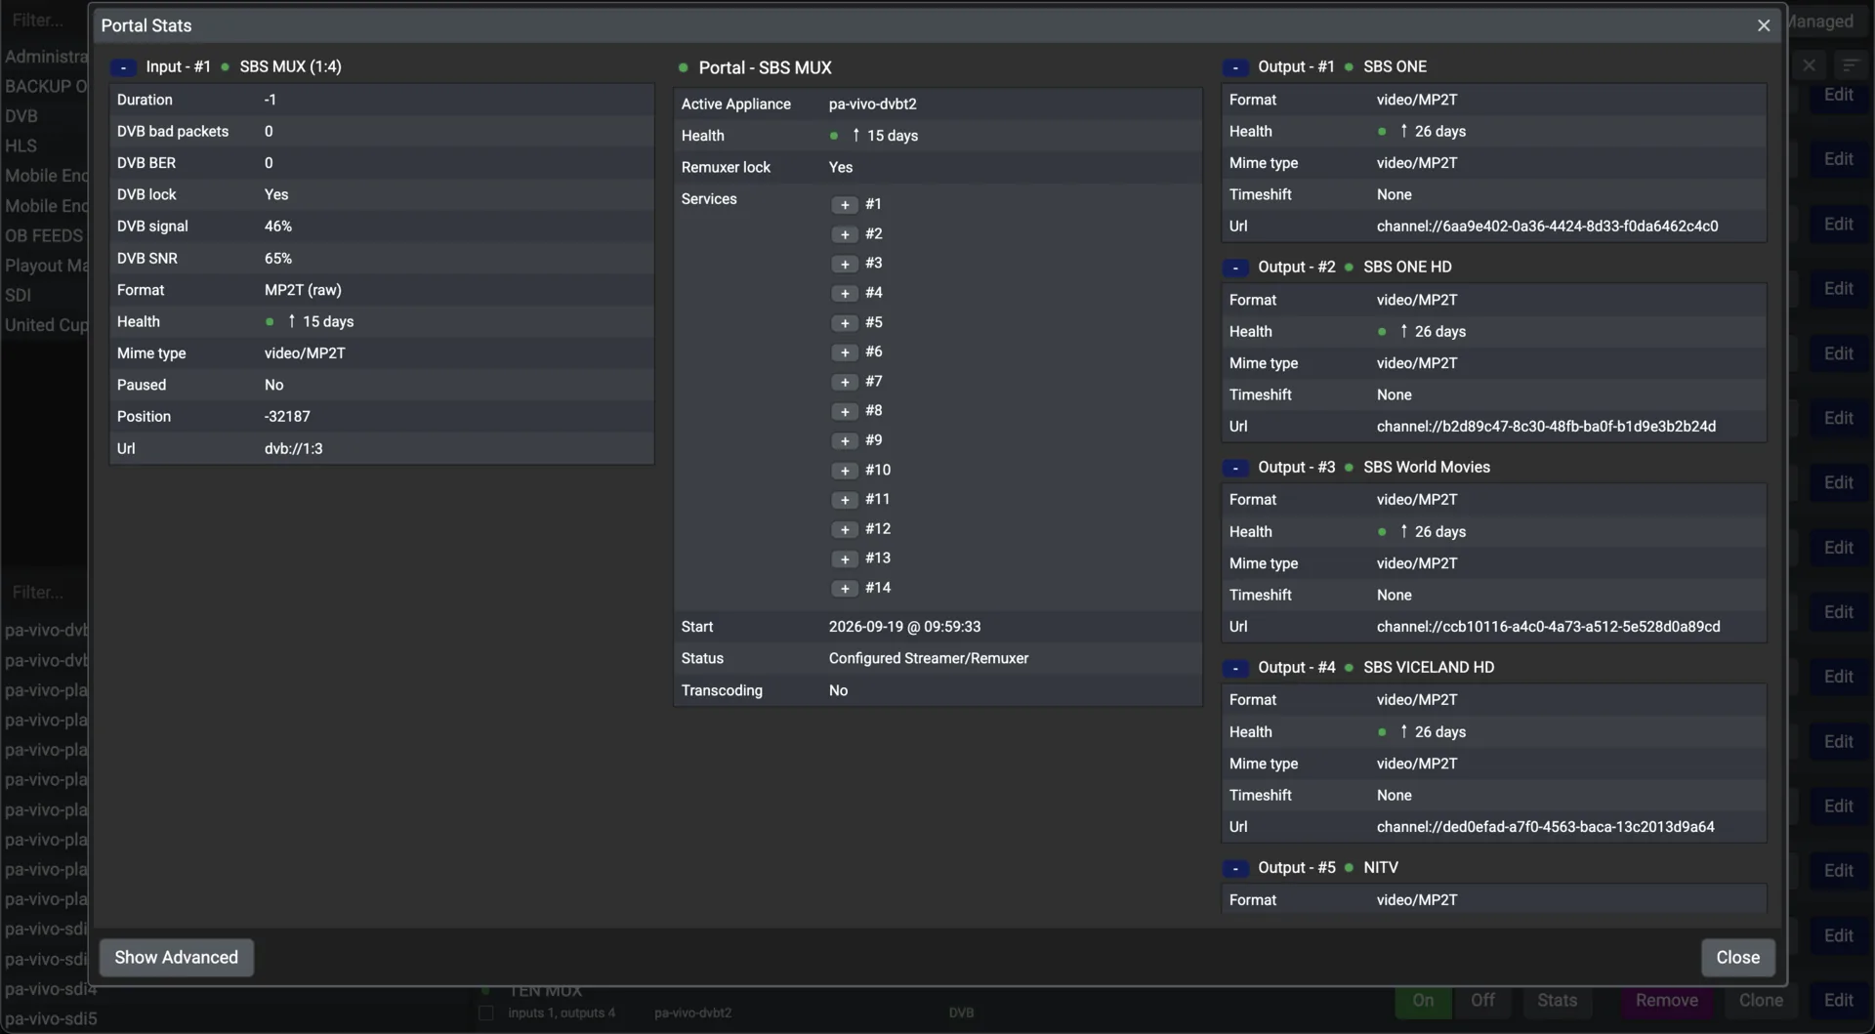
Task: Click the Close button at dialog bottom
Action: click(x=1737, y=957)
